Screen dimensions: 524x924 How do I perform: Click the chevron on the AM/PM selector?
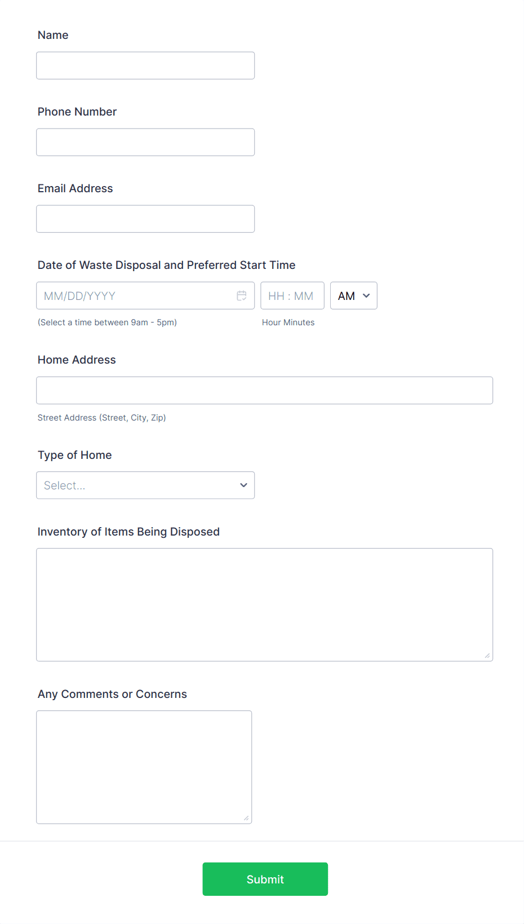pos(366,295)
